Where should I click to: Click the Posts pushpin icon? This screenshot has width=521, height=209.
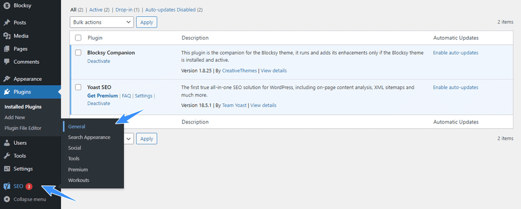6,23
